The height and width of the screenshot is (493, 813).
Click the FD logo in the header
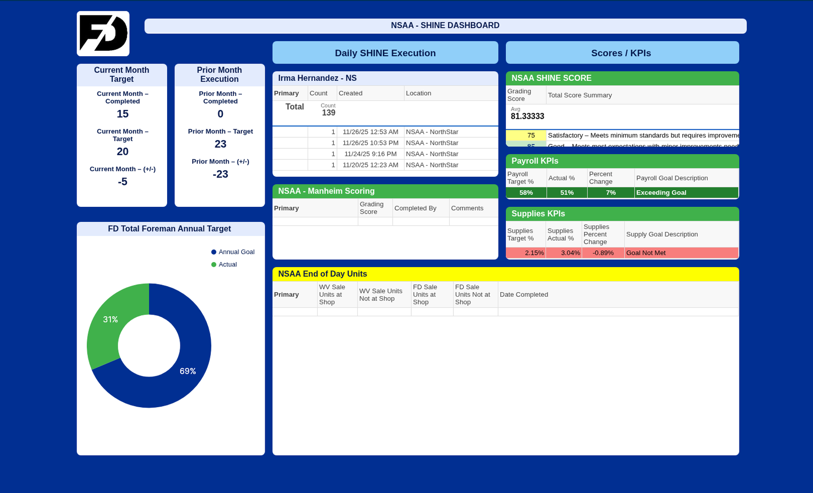click(x=103, y=34)
